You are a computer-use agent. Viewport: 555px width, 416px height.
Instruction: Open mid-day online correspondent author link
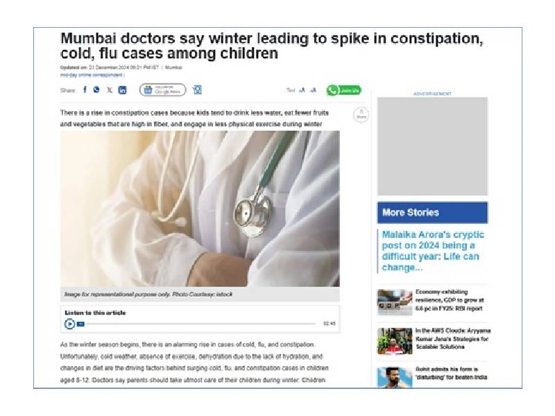pos(92,75)
